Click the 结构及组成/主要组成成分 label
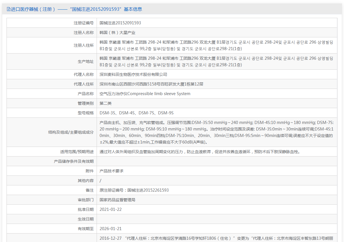 pyautogui.click(x=71, y=132)
